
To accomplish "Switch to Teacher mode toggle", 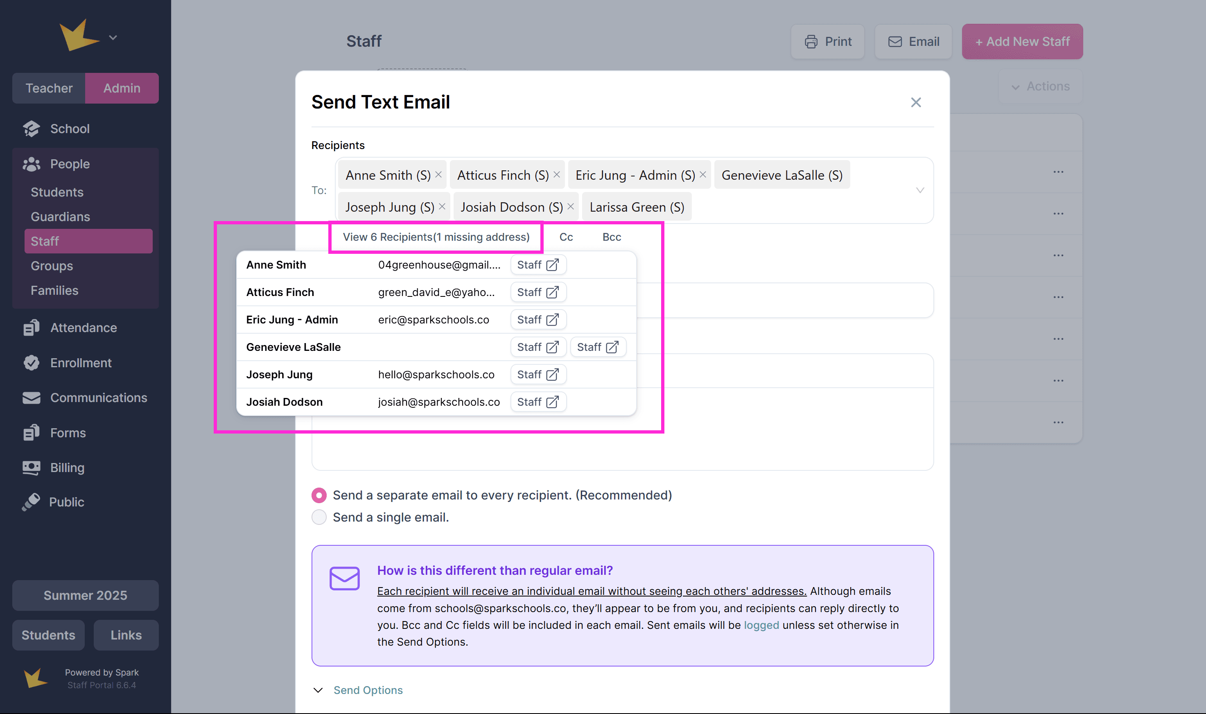I will pyautogui.click(x=49, y=88).
